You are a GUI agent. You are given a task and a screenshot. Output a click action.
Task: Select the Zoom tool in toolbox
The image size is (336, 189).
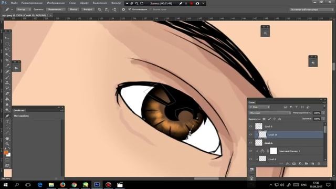click(x=7, y=144)
